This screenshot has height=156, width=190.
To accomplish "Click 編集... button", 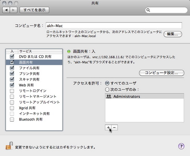I will pyautogui.click(x=173, y=34).
